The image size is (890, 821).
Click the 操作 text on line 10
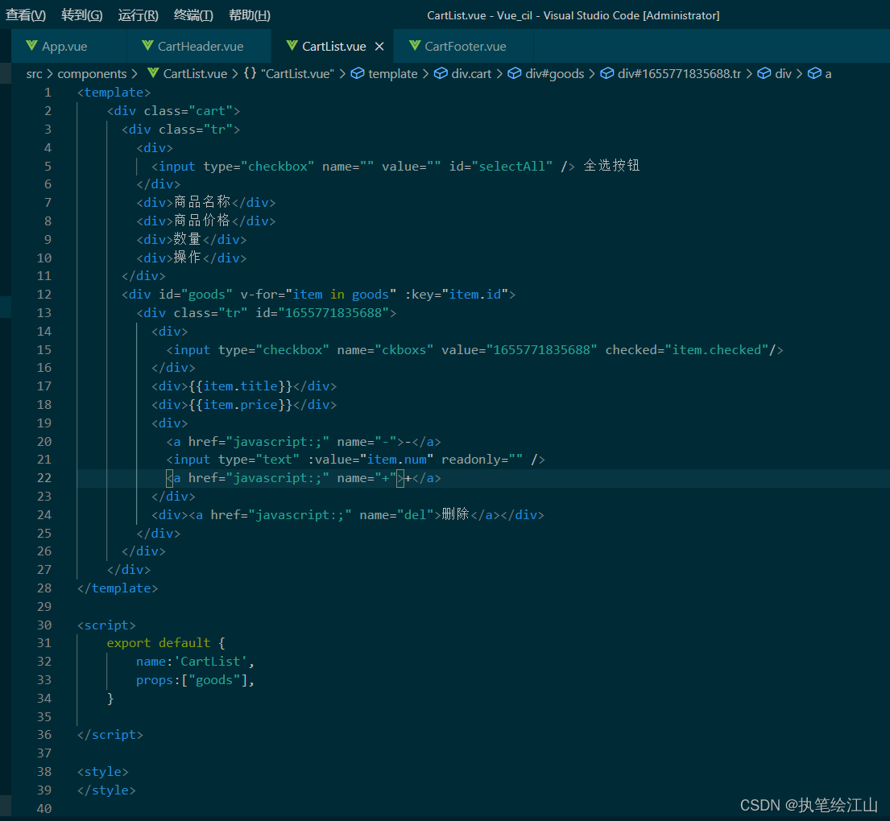[x=188, y=257]
